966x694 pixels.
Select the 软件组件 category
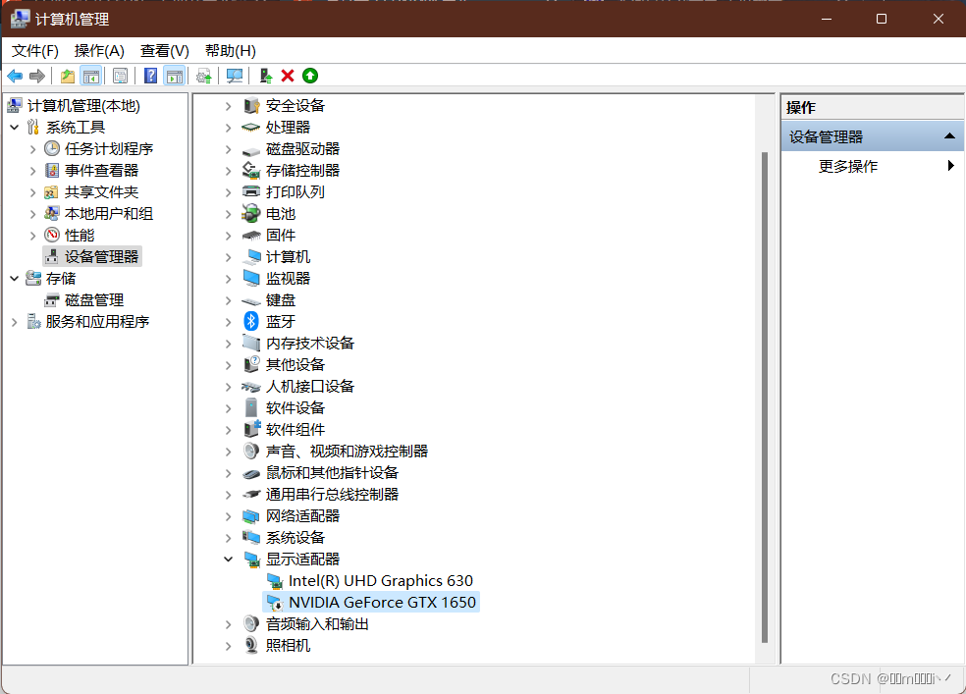pos(295,429)
